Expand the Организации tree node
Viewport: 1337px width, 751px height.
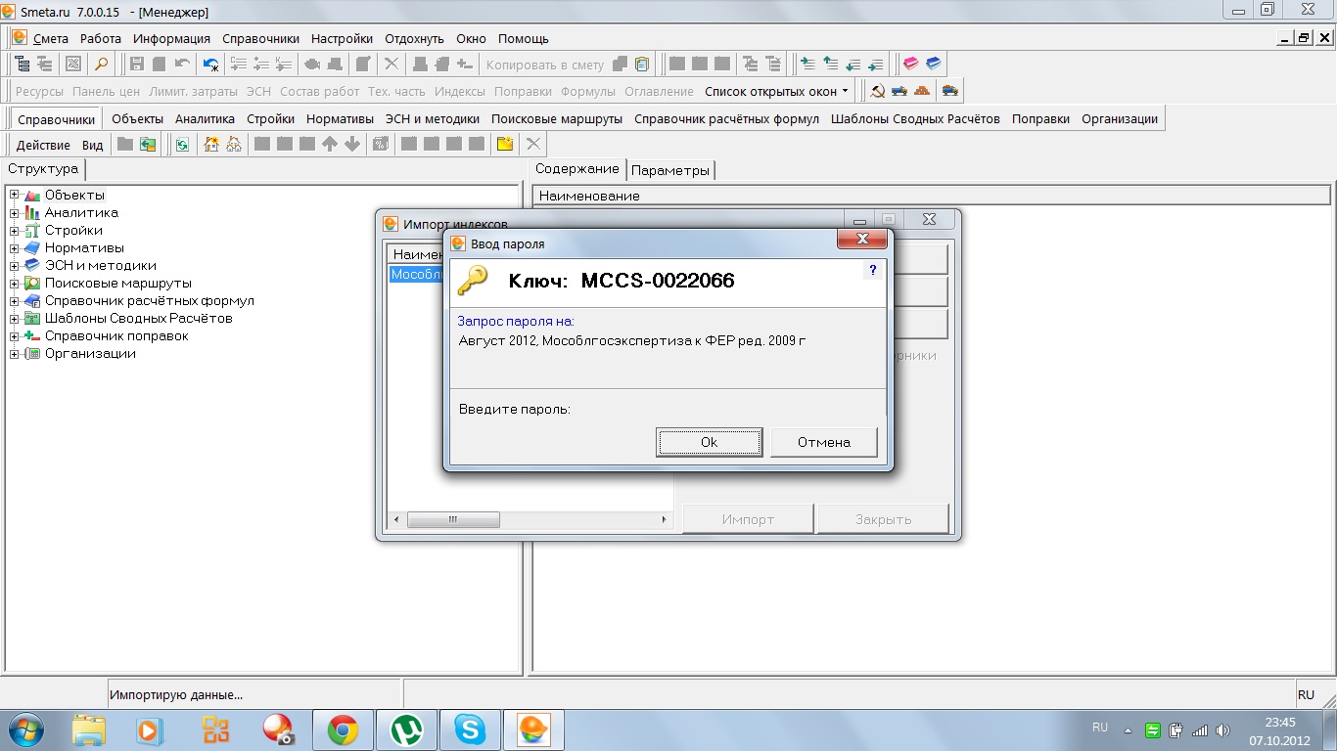15,354
